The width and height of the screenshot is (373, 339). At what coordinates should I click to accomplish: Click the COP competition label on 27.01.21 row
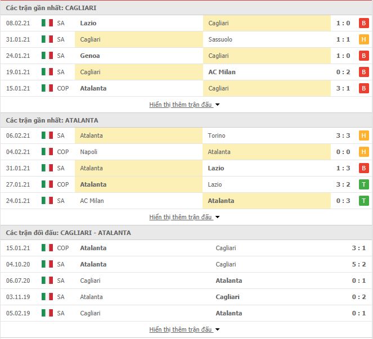(x=63, y=184)
